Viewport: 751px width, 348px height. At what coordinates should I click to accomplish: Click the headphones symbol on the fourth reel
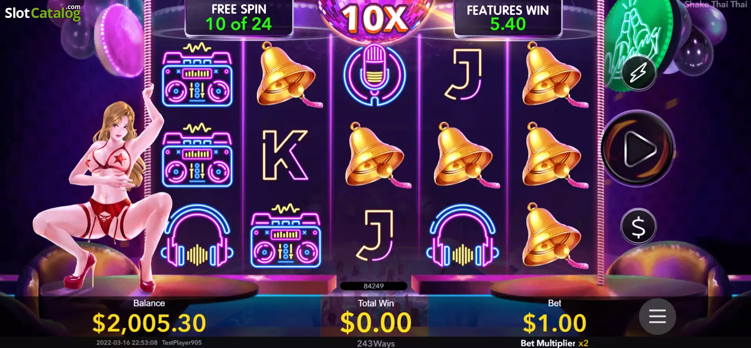(463, 236)
